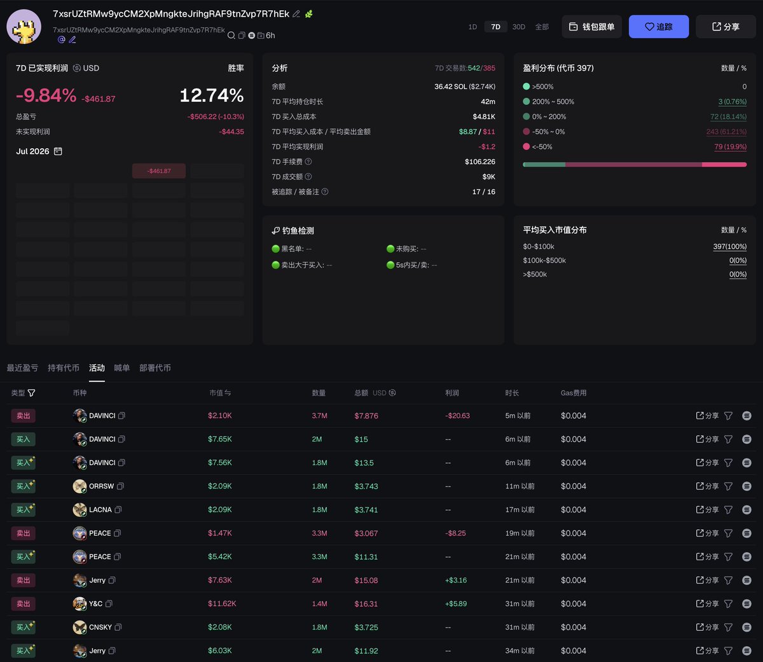Copy Y&C token address

pyautogui.click(x=109, y=603)
